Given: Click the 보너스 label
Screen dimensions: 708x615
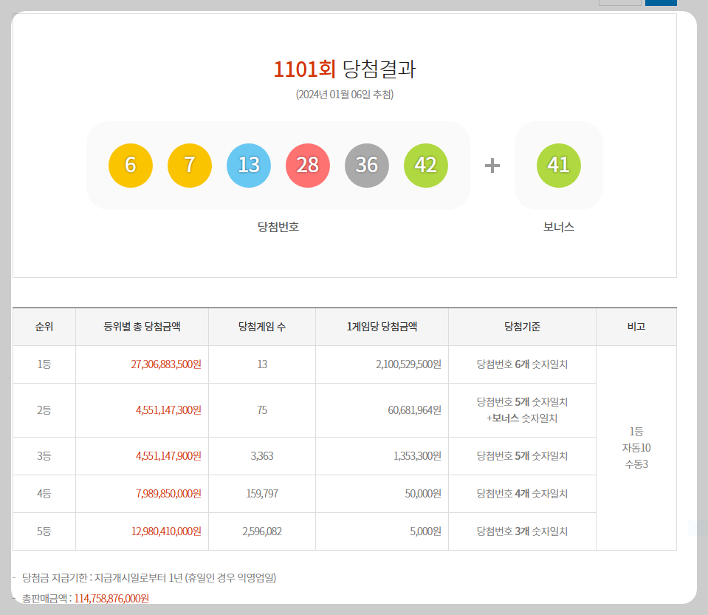Looking at the screenshot, I should point(559,226).
